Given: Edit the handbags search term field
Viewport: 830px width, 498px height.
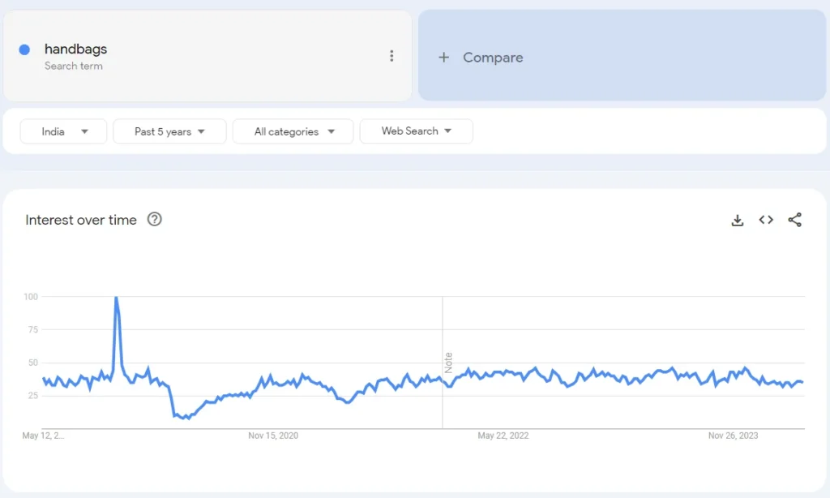Looking at the screenshot, I should point(76,49).
